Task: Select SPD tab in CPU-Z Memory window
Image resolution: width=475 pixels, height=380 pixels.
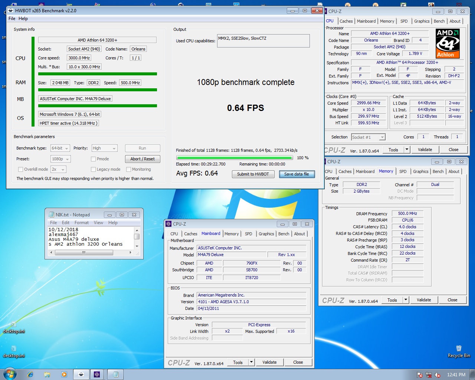Action: click(x=403, y=171)
